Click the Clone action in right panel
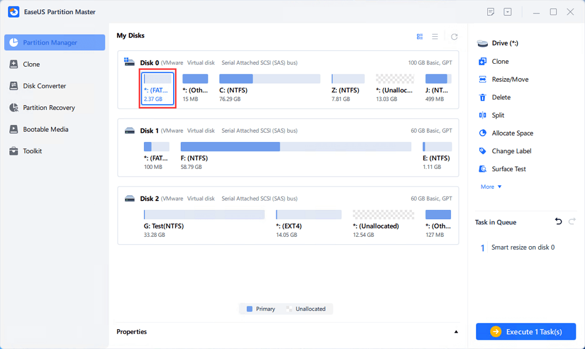 click(x=500, y=61)
